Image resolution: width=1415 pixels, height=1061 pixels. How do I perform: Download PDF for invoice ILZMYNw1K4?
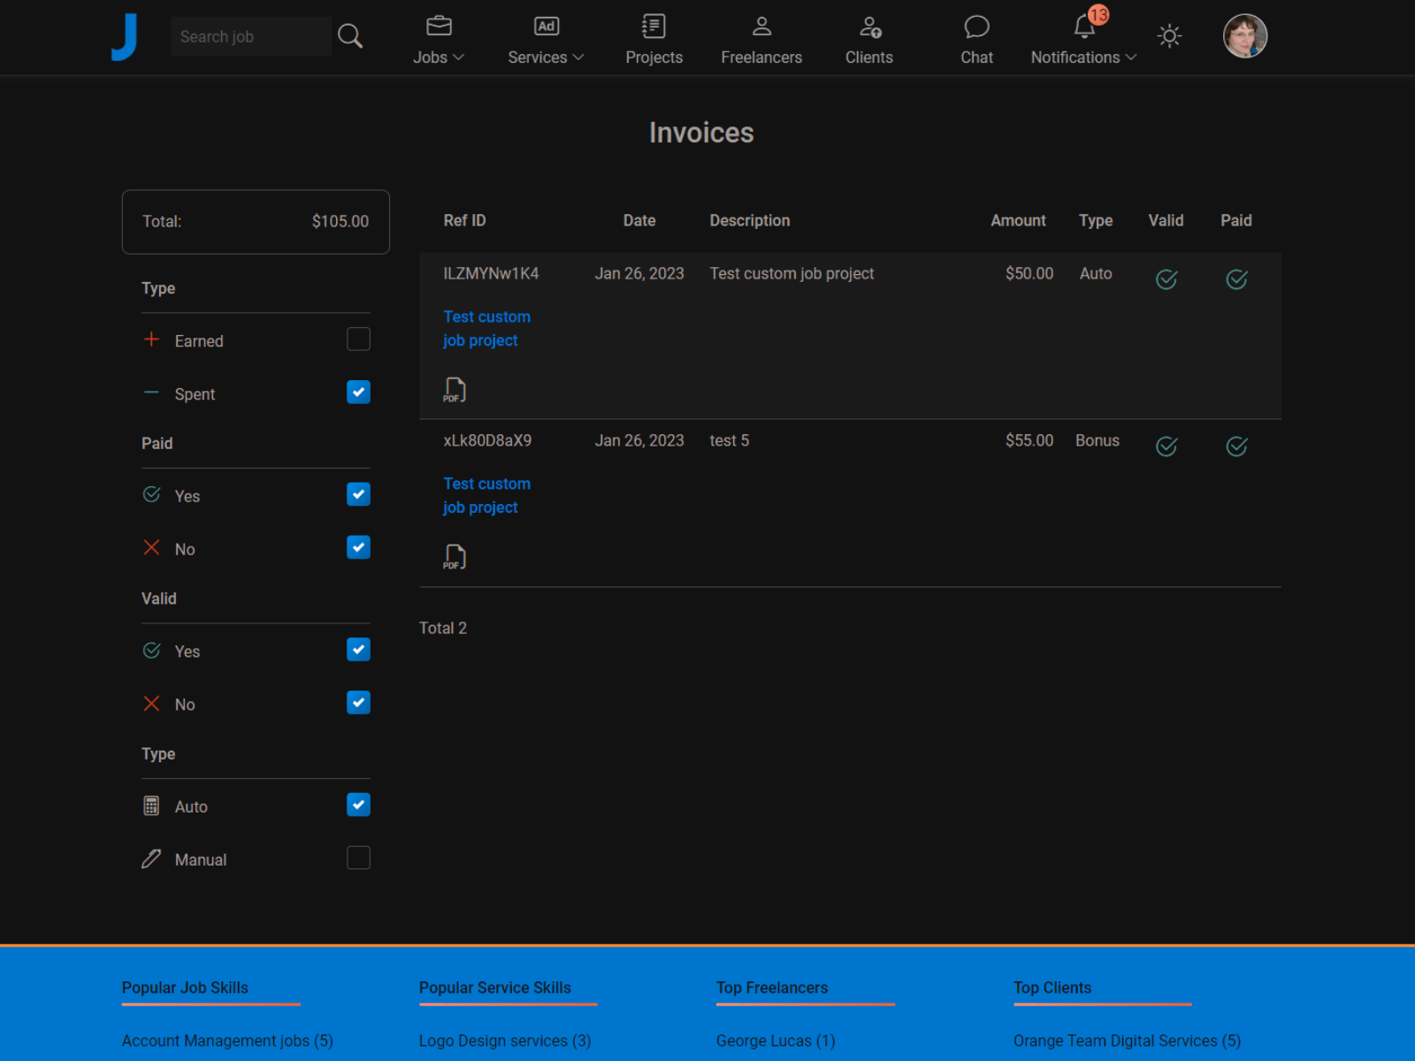pos(455,390)
